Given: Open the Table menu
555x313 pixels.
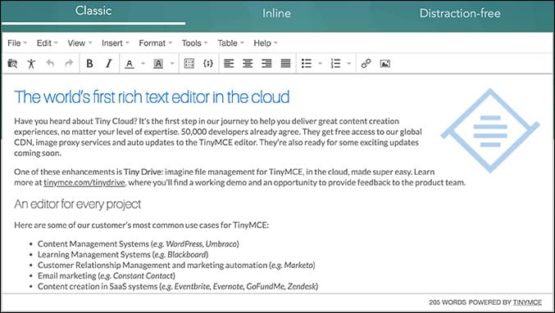Looking at the screenshot, I should pyautogui.click(x=231, y=43).
